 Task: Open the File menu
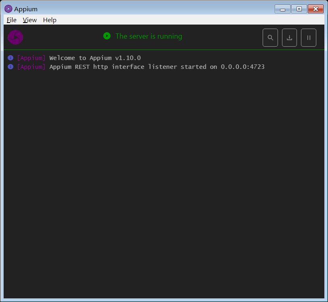click(11, 20)
